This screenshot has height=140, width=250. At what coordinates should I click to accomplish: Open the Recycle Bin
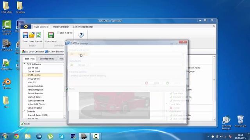[241, 121]
